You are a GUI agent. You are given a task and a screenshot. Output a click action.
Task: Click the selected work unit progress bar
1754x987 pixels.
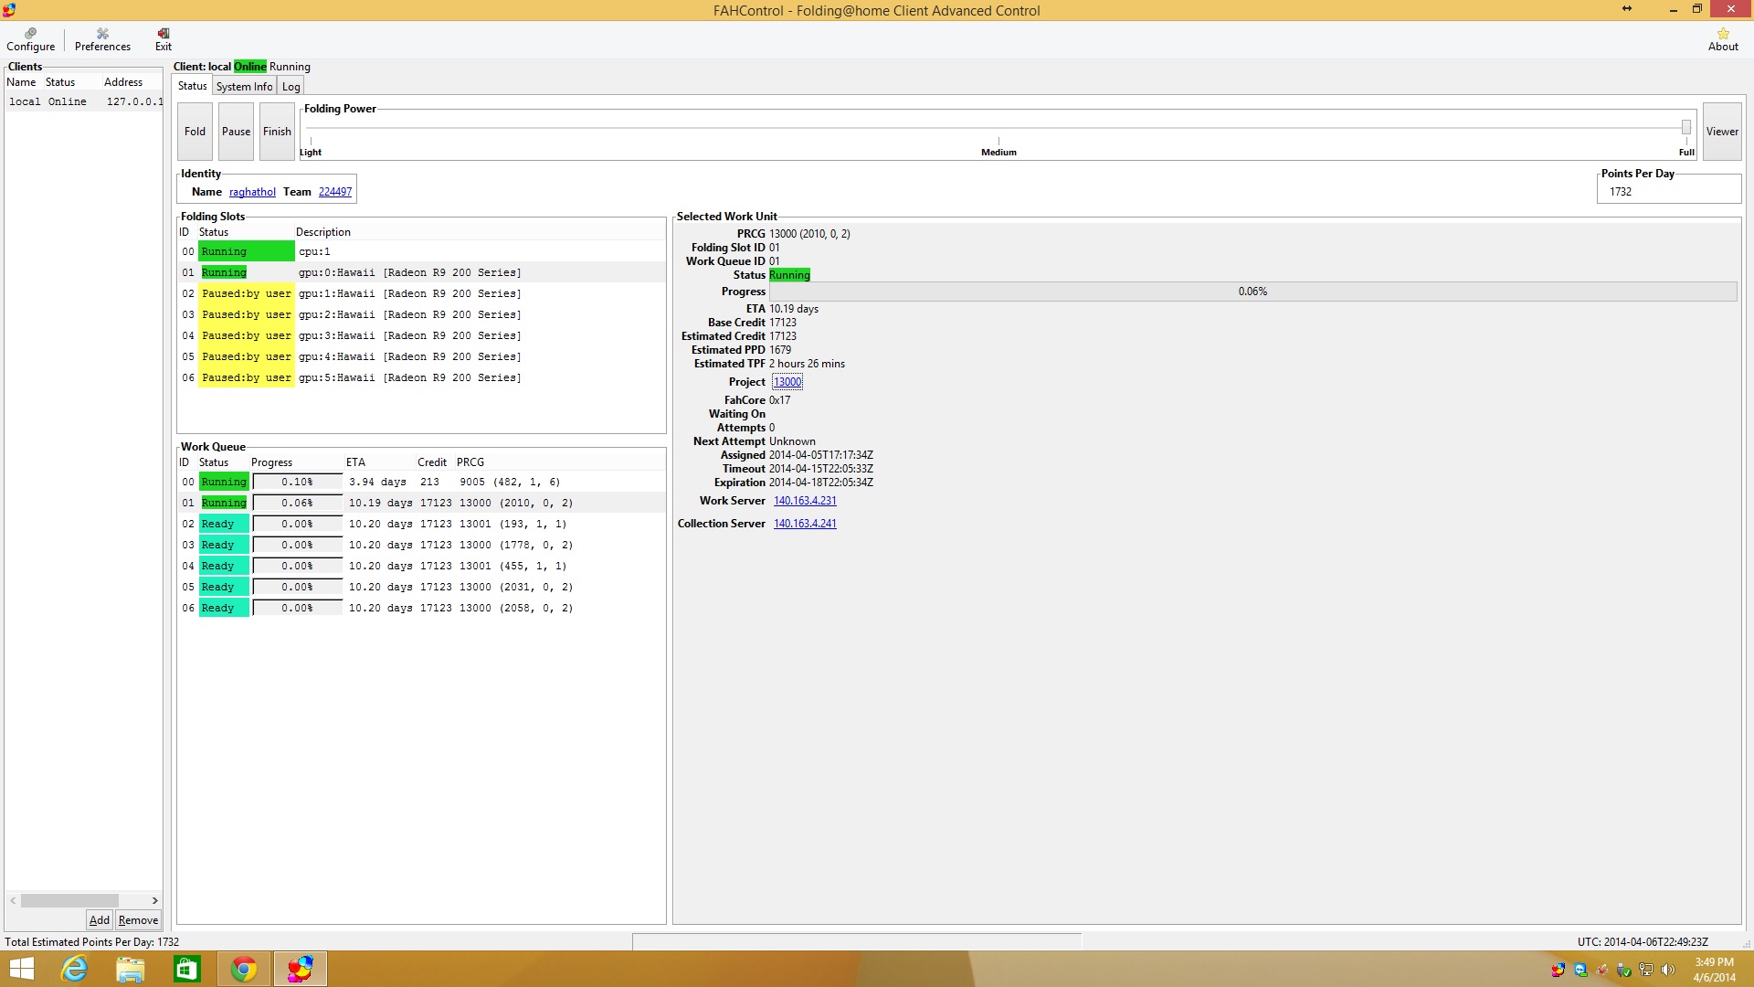(1252, 292)
